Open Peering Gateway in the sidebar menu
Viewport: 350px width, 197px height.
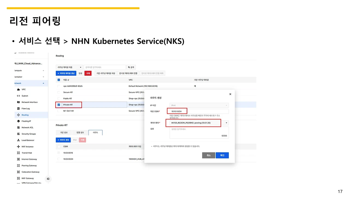tap(29, 166)
